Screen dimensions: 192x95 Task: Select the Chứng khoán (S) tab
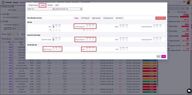108,18
